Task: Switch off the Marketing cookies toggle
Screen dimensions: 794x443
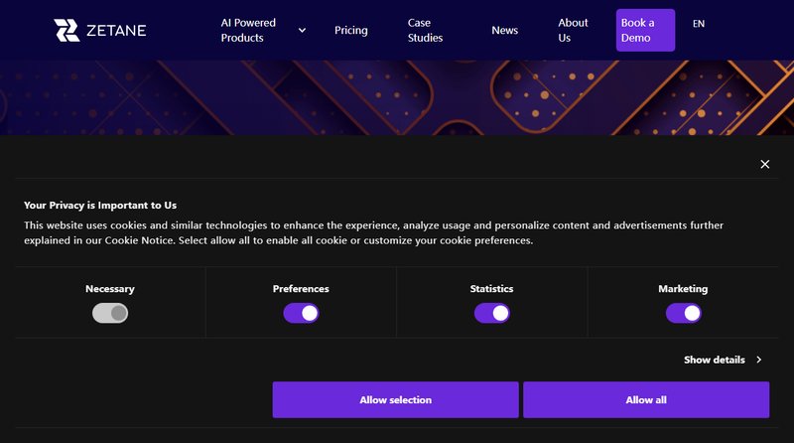Action: (683, 313)
